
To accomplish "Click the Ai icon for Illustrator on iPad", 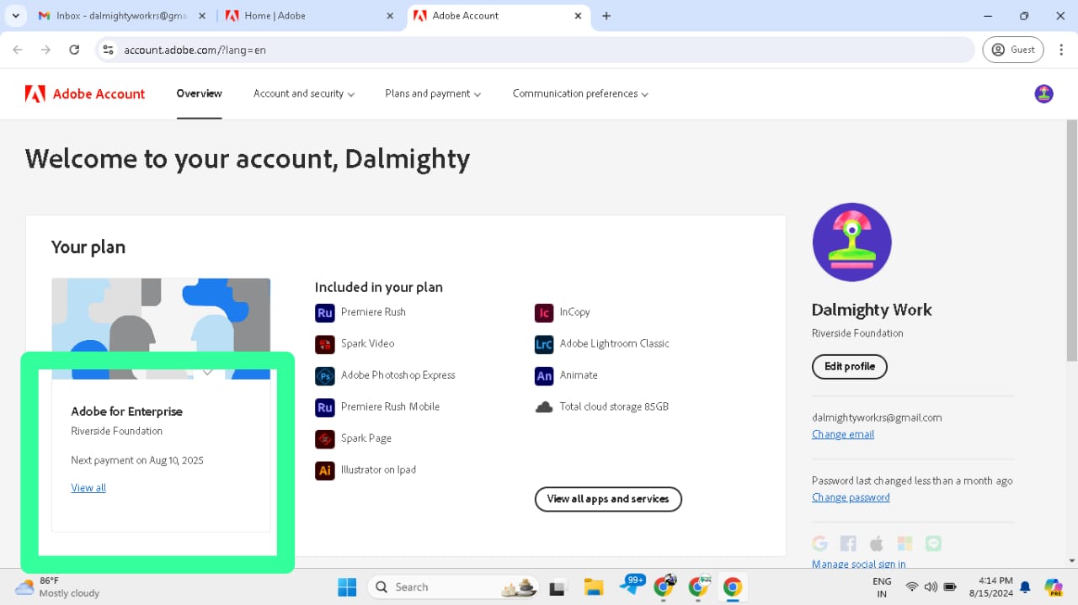I will 324,470.
